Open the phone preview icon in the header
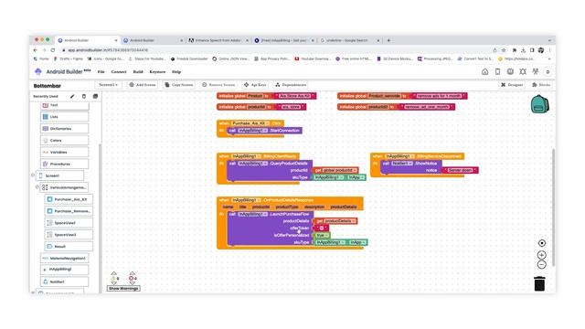Viewport: 585px width, 329px height. click(x=497, y=72)
